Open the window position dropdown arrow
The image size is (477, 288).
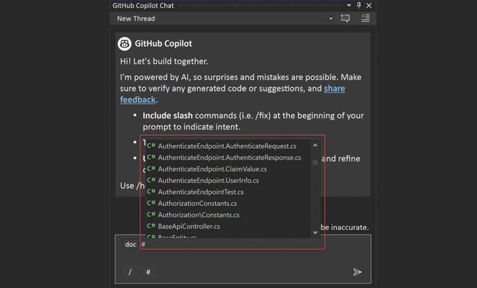[x=349, y=6]
